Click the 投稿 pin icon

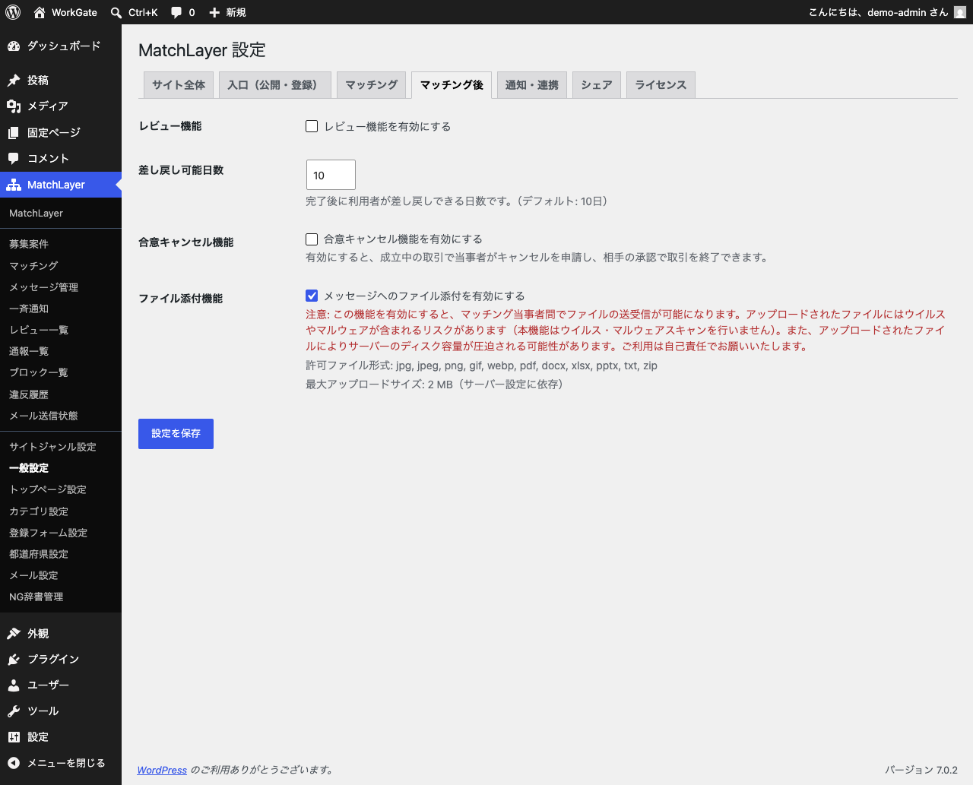(14, 81)
